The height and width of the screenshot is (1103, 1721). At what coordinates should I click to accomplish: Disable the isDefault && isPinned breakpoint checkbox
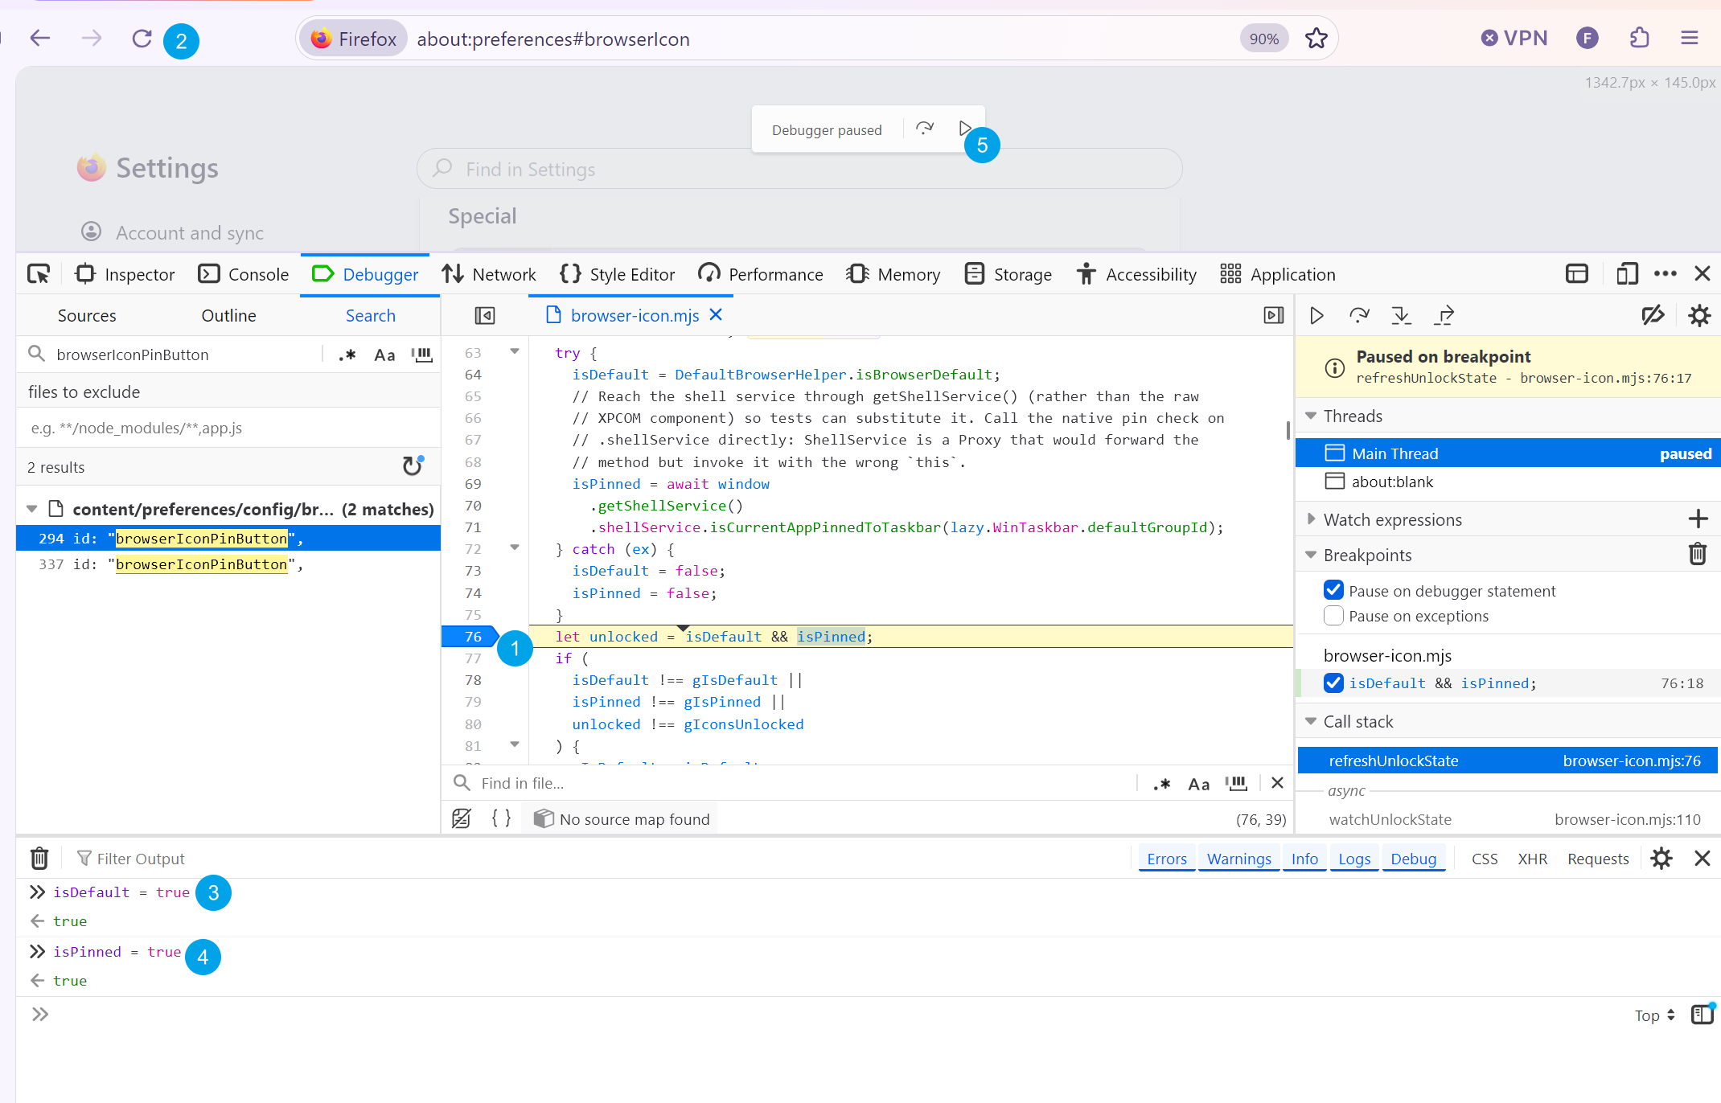(1333, 683)
